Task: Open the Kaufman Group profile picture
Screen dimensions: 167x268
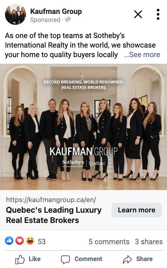Action: [15, 14]
